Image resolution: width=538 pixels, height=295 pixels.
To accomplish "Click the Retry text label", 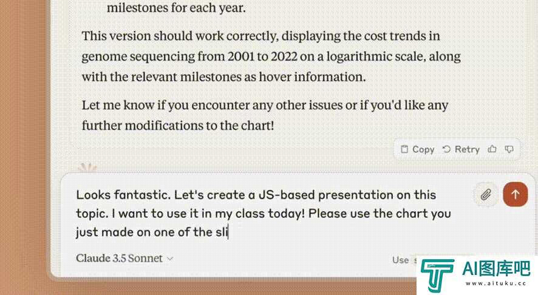I will (467, 149).
